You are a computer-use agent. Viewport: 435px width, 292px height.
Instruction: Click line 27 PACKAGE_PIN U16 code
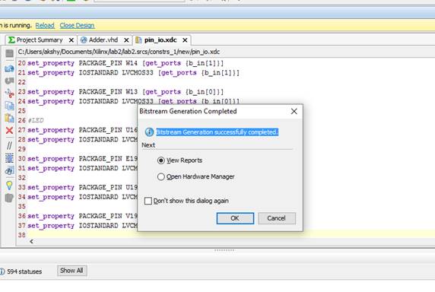(82, 130)
